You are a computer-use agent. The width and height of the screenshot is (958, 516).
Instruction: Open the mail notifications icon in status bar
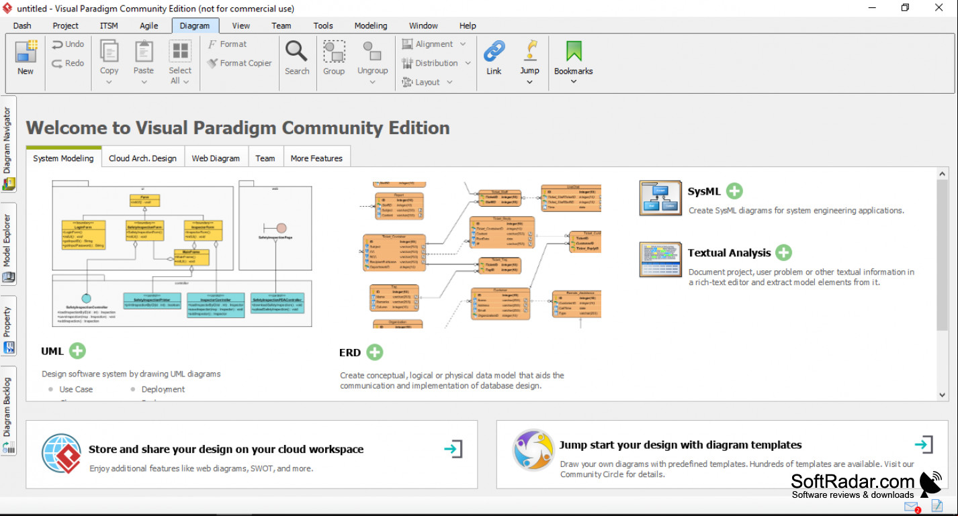point(912,507)
